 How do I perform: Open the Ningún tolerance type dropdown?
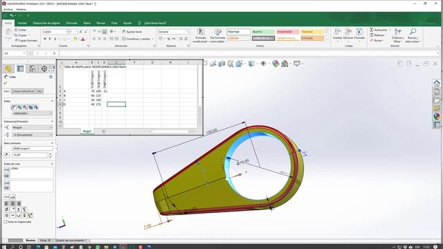[33, 127]
